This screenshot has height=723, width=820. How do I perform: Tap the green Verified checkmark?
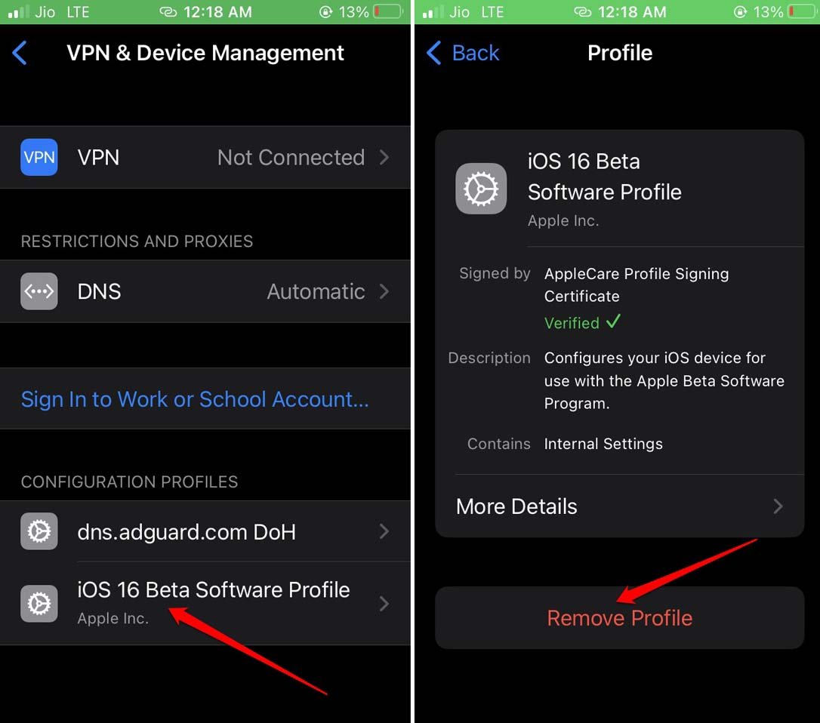coord(613,321)
